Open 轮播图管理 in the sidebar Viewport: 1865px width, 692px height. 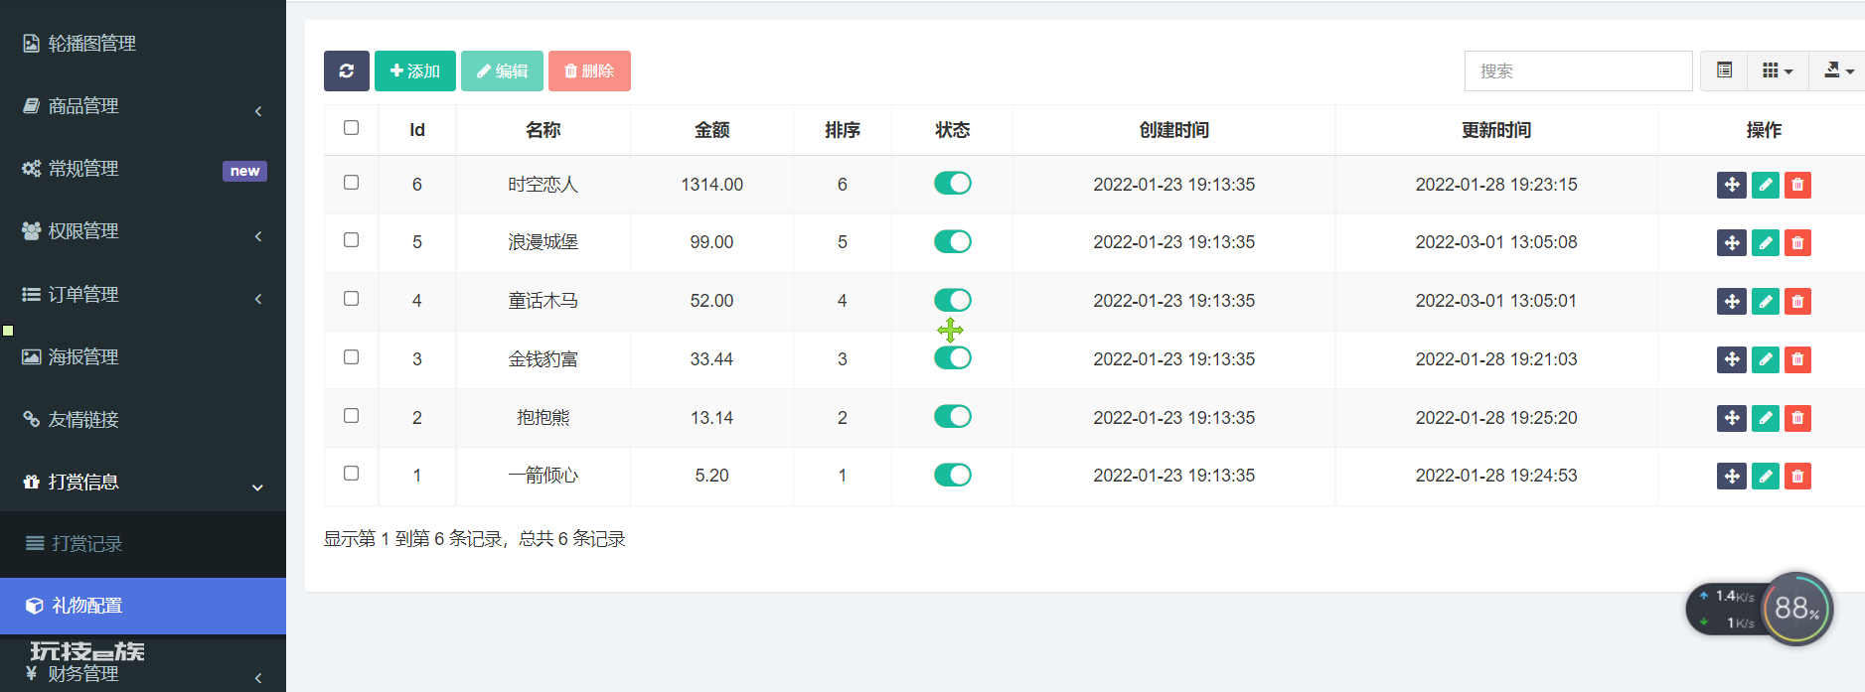143,44
